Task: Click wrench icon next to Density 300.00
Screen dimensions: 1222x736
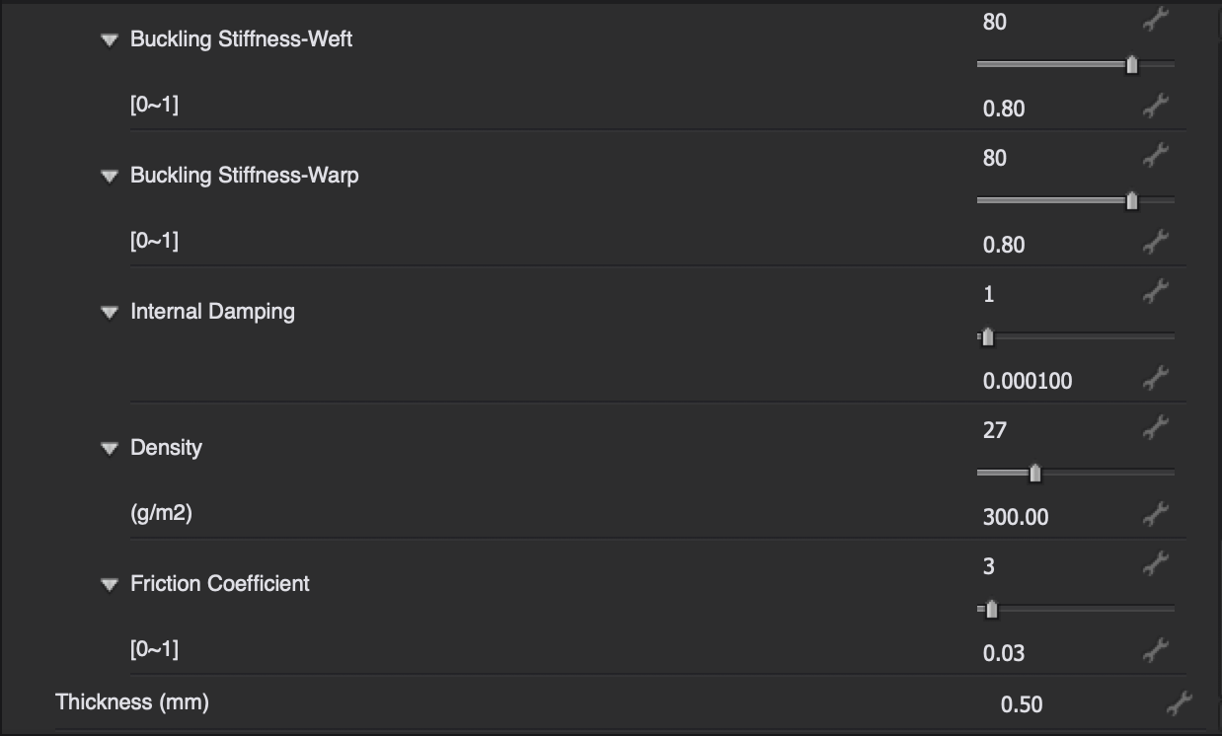Action: pyautogui.click(x=1156, y=514)
